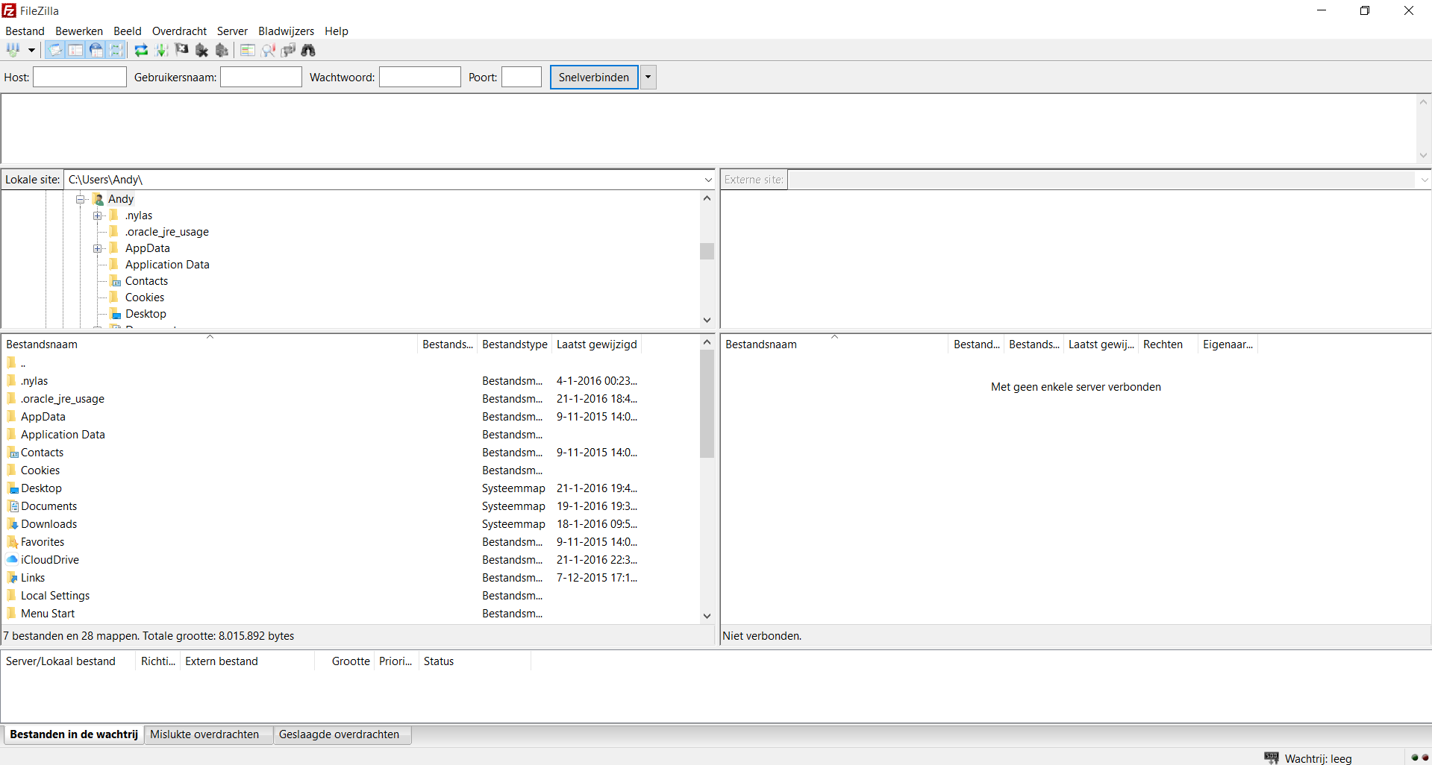
Task: Focus the Gebruikersnaam input field
Action: coord(261,77)
